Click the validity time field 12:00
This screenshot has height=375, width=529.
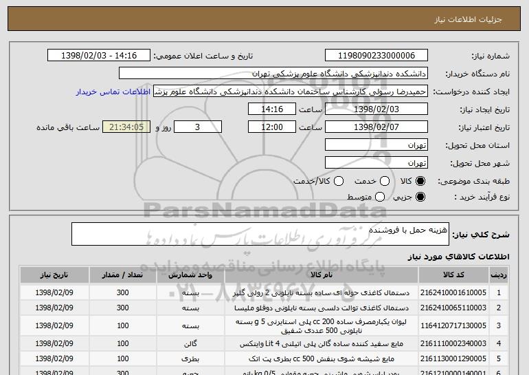tap(272, 127)
